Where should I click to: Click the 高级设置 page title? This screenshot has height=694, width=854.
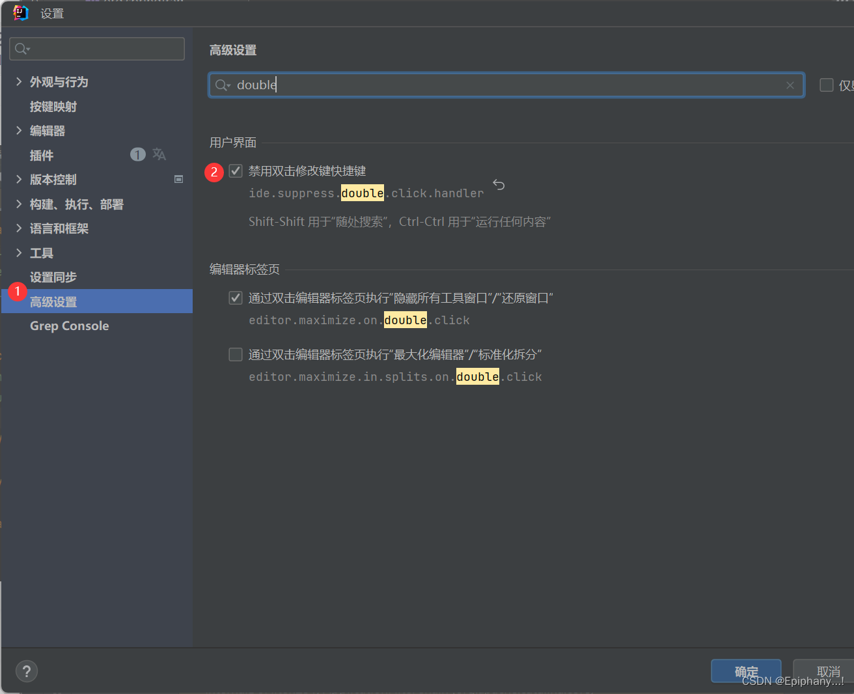(233, 50)
